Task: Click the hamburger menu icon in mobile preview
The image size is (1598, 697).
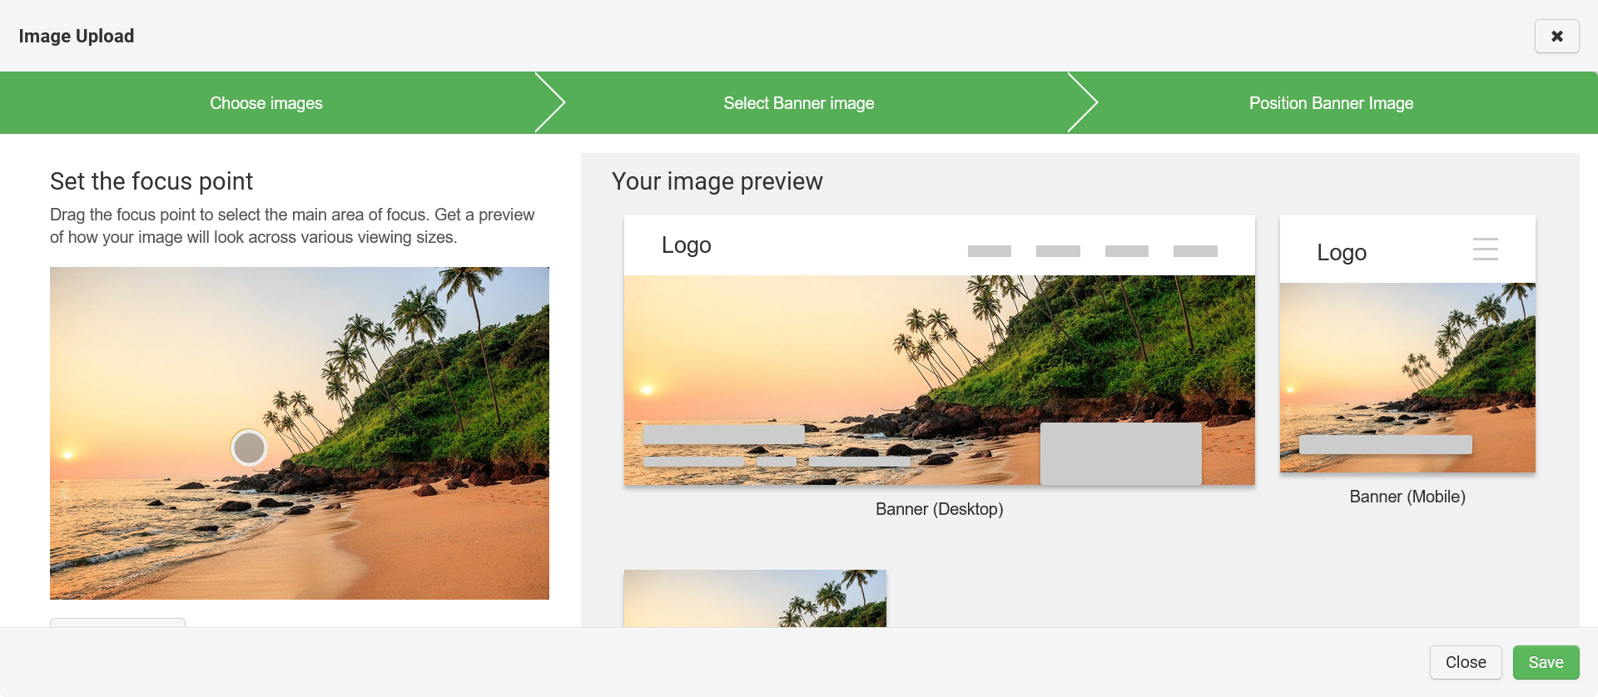Action: pos(1485,250)
